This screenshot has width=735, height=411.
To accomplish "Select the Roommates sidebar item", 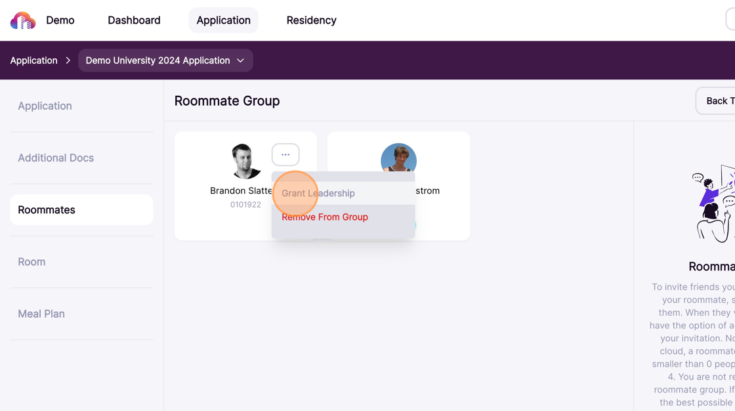I will coord(47,209).
